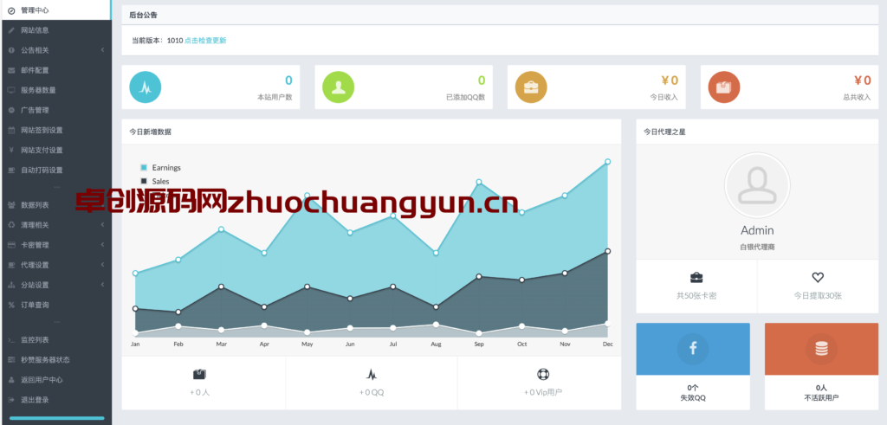This screenshot has width=887, height=425.
Task: Click the 今日代理之星 heading
Action: [x=664, y=132]
